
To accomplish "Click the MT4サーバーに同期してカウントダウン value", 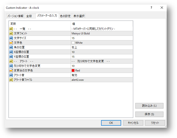I will pyautogui.click(x=93, y=29).
